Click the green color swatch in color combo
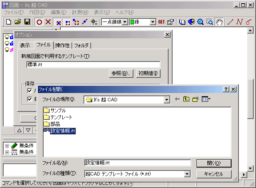Image resolution: width=256 pixels, height=188 pixels. [132, 22]
